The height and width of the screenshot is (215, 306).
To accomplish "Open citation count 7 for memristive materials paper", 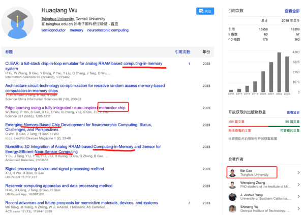I will 189,203.
